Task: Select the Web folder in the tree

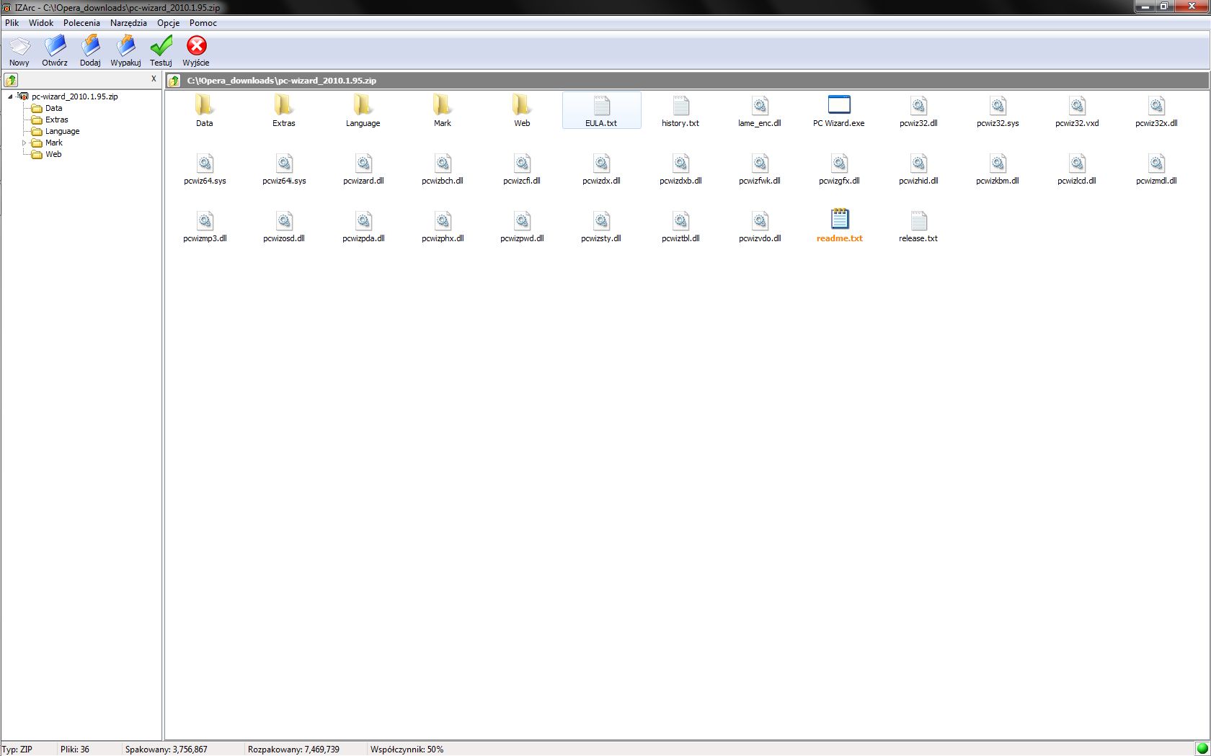Action: click(x=53, y=154)
